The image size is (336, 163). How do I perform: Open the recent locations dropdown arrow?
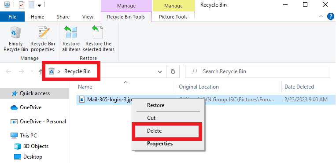32,71
